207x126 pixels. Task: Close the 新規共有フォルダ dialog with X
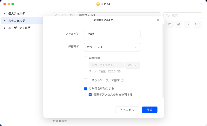(158, 20)
